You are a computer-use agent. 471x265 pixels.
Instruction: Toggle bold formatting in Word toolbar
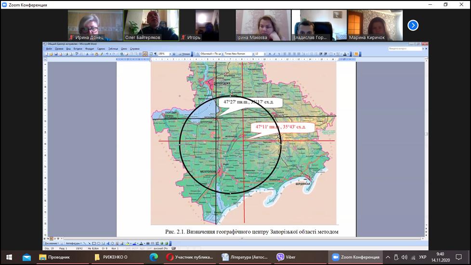[269, 54]
